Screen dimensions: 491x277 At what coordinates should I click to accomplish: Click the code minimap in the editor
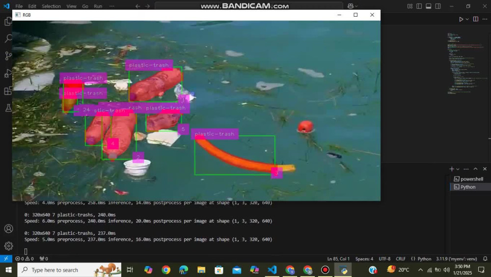467,63
